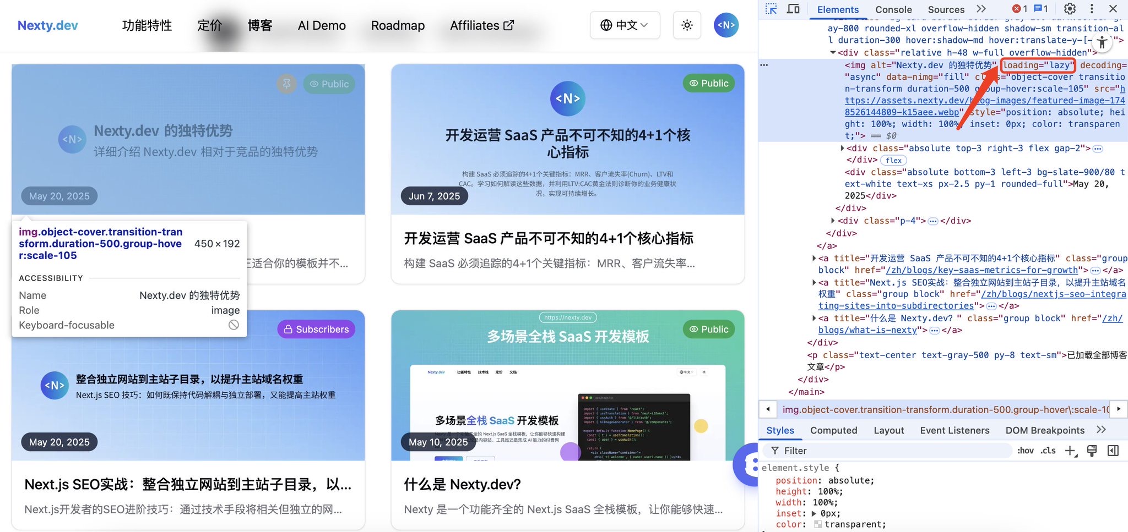Screen dimensions: 1128x532
Task: Toggle the light/dark theme sun button
Action: 687,25
